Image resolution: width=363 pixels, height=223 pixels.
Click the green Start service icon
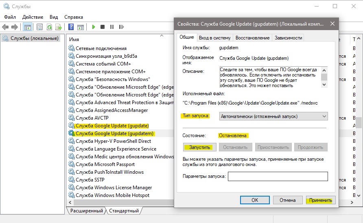[94, 27]
